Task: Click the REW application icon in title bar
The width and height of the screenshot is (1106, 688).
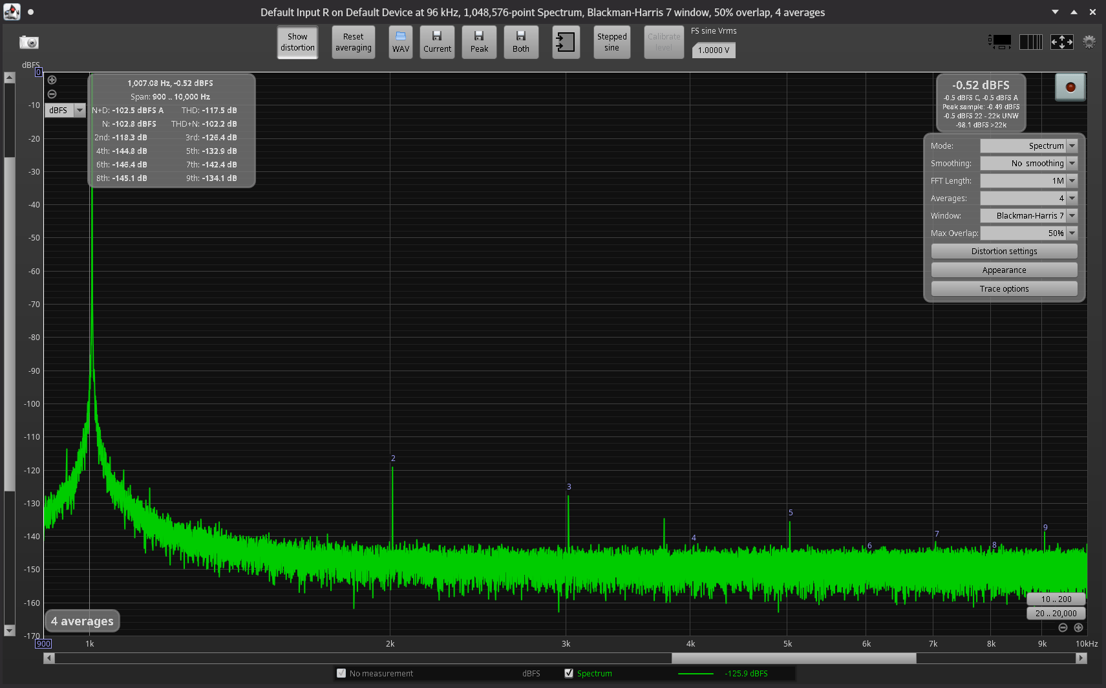Action: (12, 12)
